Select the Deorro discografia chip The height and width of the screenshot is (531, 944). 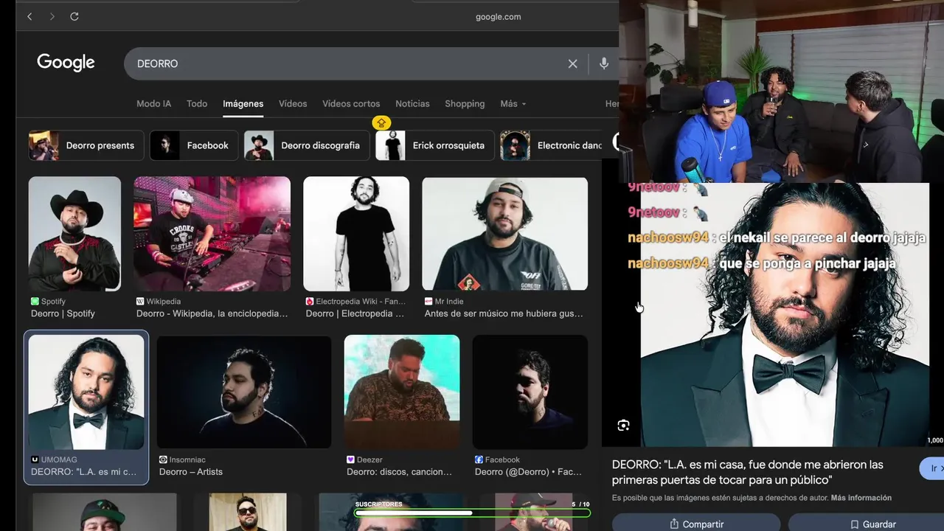click(306, 145)
